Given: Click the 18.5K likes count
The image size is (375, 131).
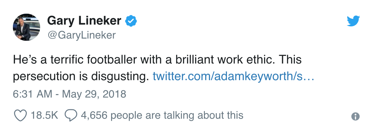Looking at the screenshot, I should tap(44, 115).
